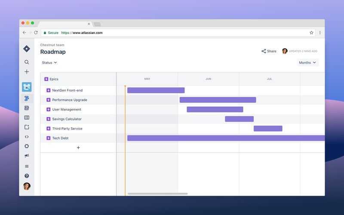Screen dimensions: 344x215
Task: Open the Code brackets icon in sidebar
Action: point(27,137)
